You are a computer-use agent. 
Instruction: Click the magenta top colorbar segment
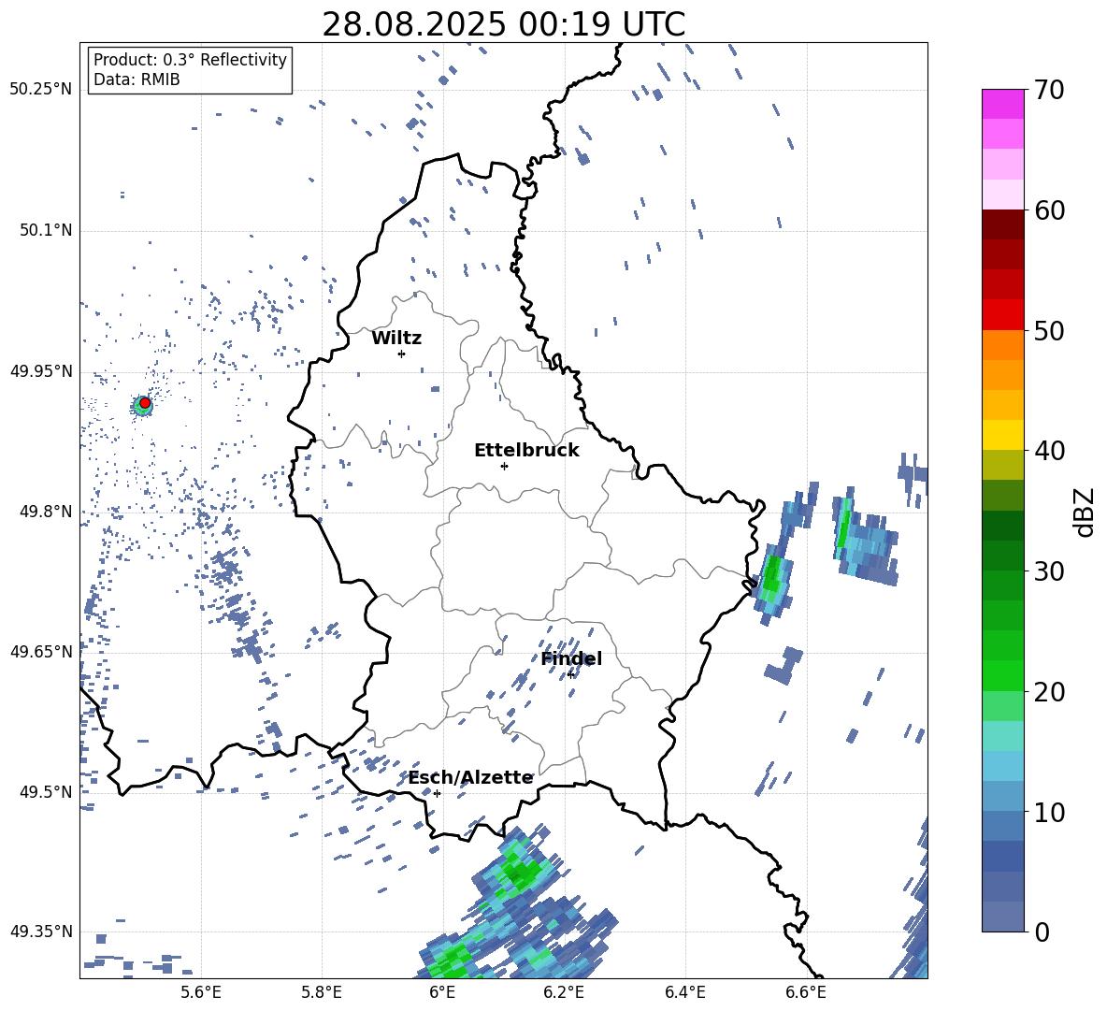pyautogui.click(x=1002, y=104)
